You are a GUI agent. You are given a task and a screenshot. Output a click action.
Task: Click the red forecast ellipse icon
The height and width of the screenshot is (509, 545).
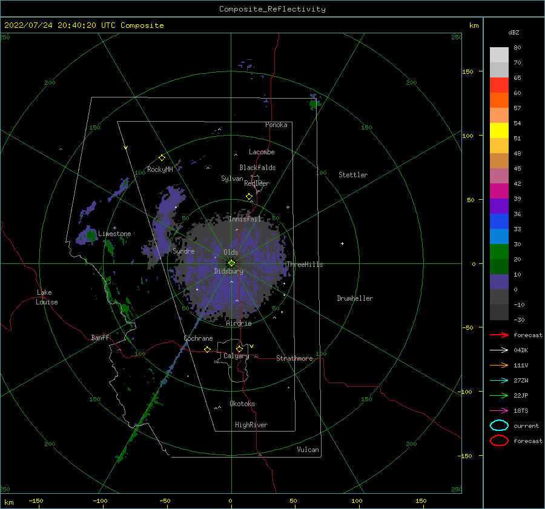point(499,441)
